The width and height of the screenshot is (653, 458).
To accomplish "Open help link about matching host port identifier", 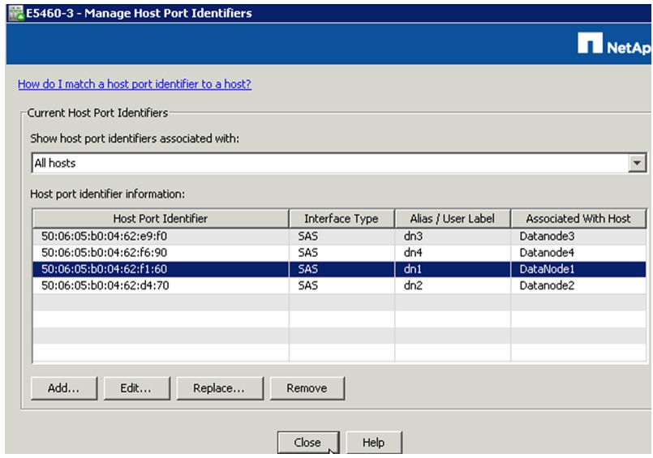I will pos(135,84).
